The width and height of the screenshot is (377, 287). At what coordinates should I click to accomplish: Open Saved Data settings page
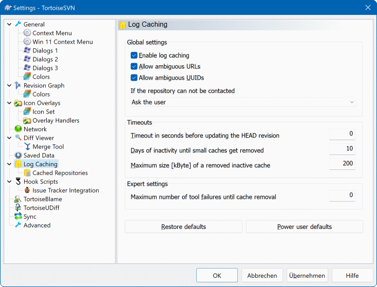39,156
